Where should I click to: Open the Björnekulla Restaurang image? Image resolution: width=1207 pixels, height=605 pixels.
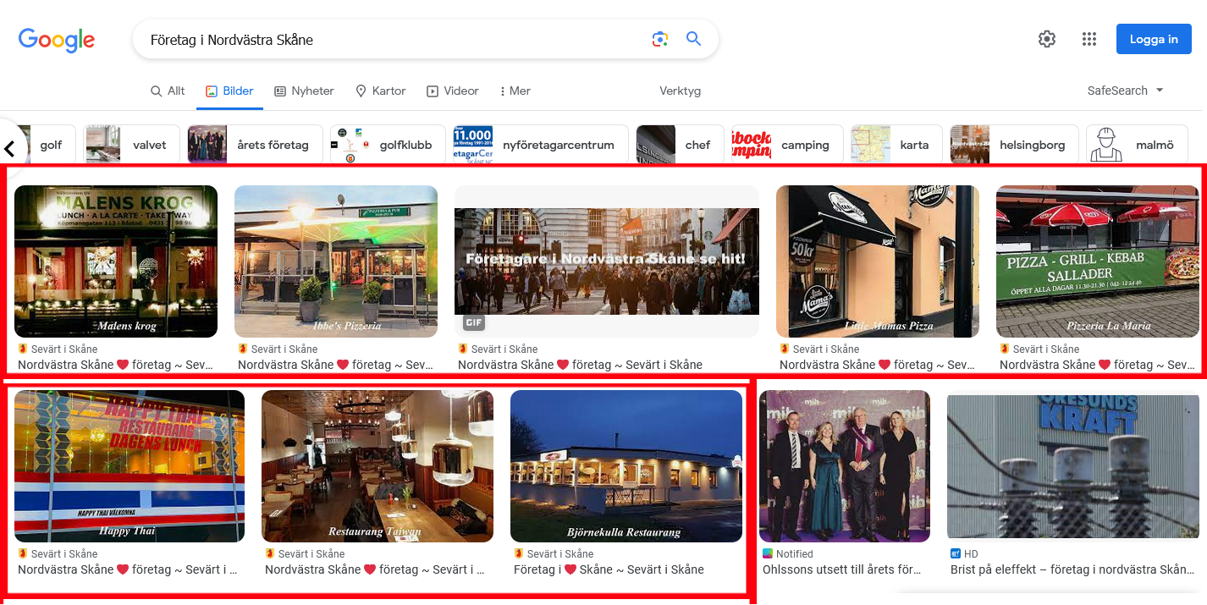[x=626, y=466]
